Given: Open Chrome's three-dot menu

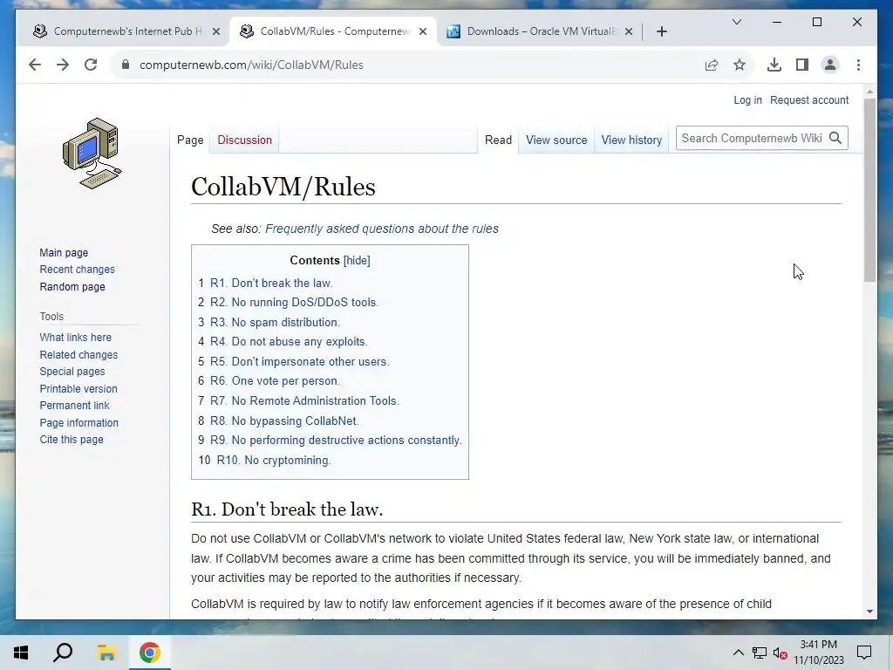Looking at the screenshot, I should [858, 65].
